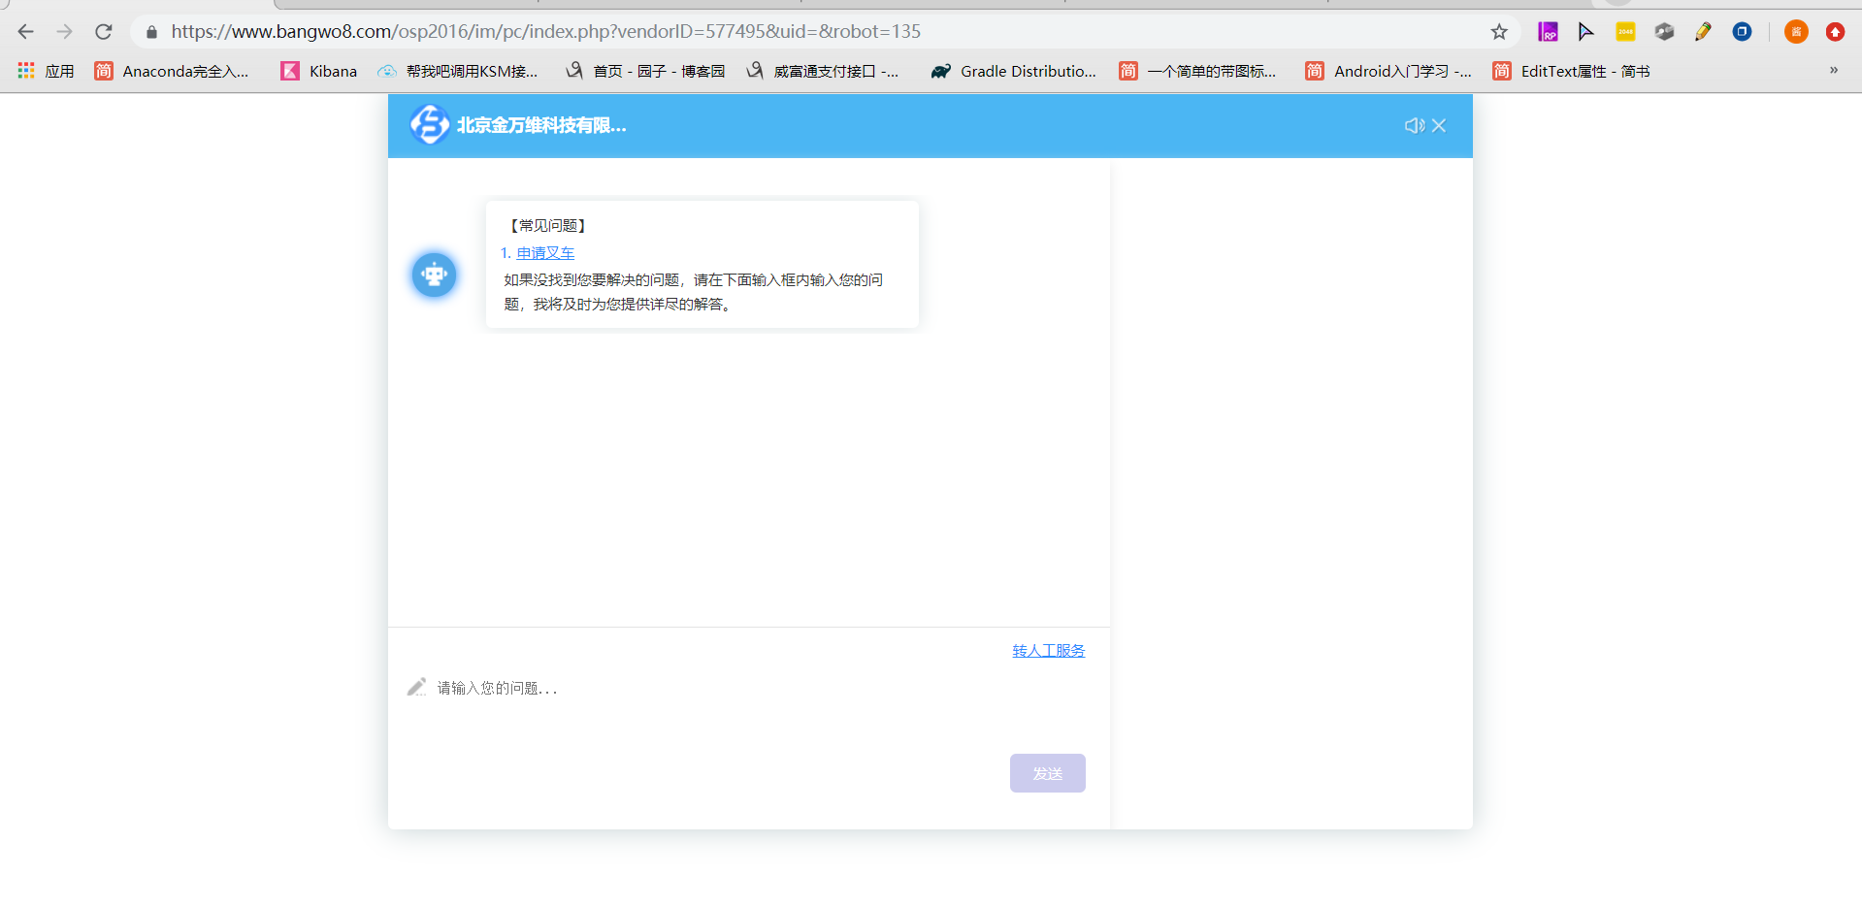Close the chat window with X icon
Screen dimensions: 1862x907
click(1439, 126)
